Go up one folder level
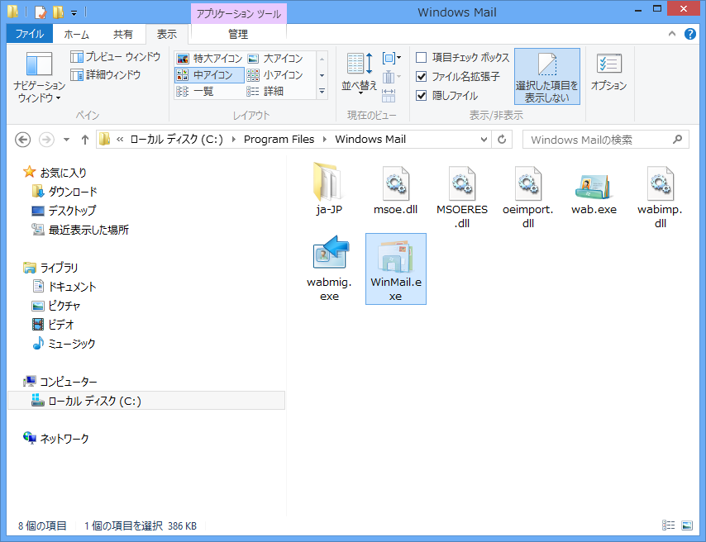706x542 pixels. click(84, 140)
